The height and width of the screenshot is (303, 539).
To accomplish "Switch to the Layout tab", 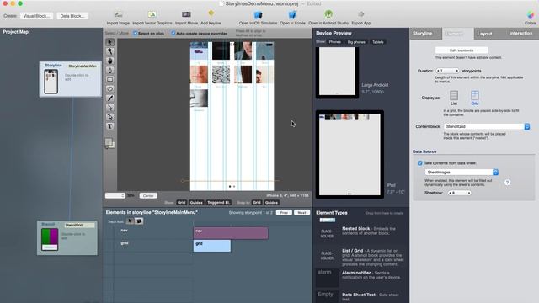I will 485,34.
